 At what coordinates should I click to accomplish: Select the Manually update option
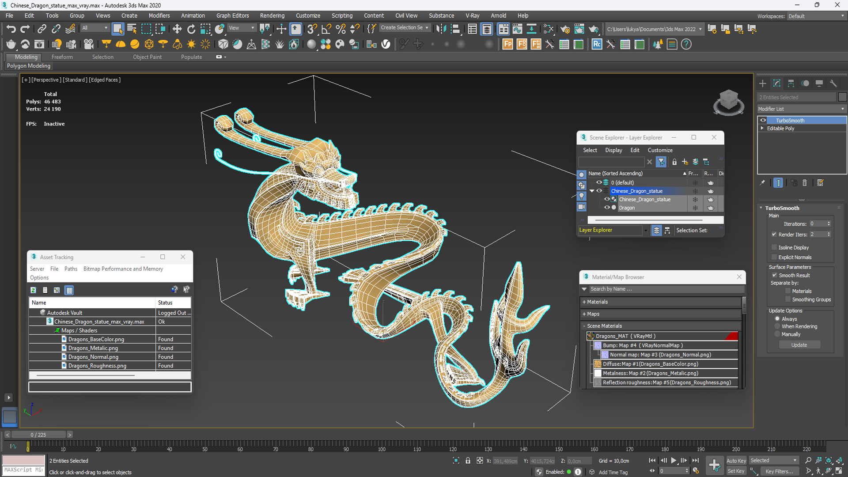tap(777, 334)
